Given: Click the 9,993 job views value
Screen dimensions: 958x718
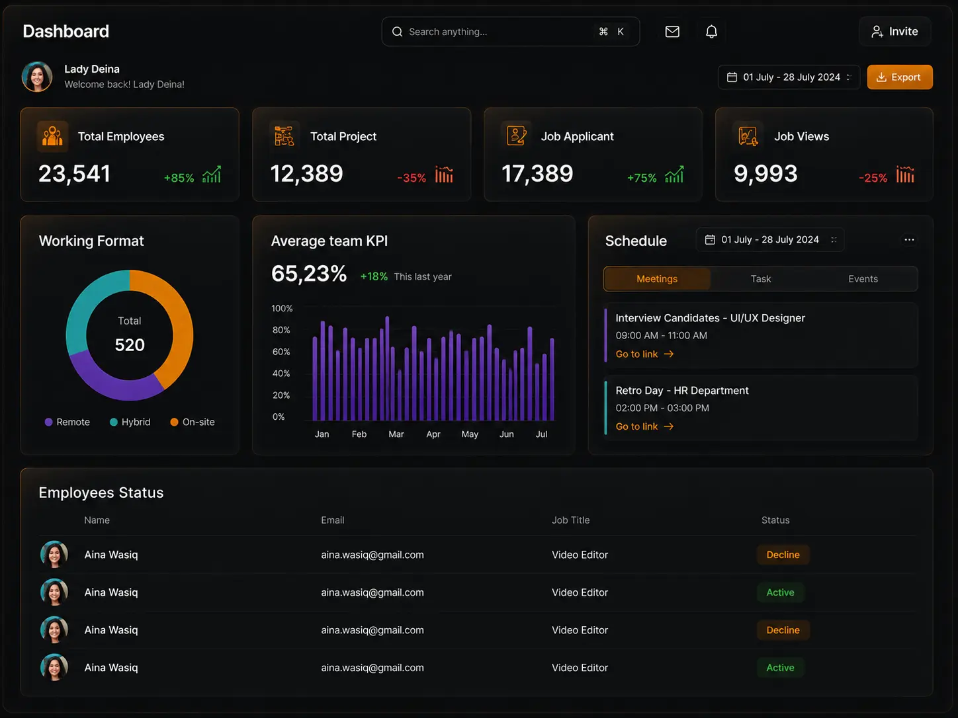Looking at the screenshot, I should click(765, 174).
